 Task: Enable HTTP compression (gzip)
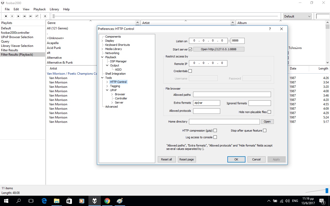coord(215,131)
